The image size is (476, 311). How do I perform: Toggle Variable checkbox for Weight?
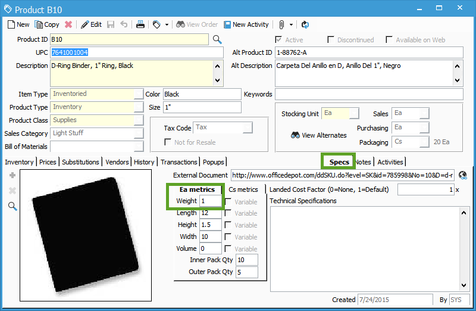pyautogui.click(x=228, y=202)
